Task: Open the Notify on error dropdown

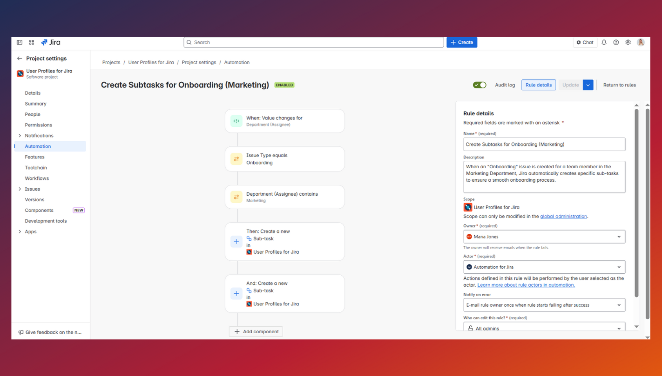Action: pos(544,305)
